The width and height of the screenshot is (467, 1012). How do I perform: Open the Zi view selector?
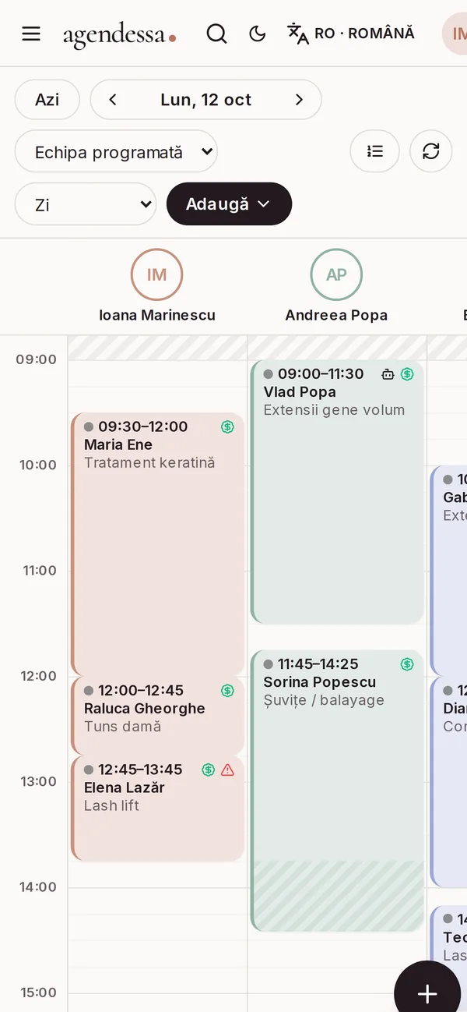(86, 204)
